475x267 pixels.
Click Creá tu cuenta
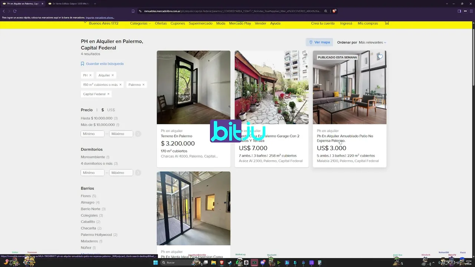tap(323, 23)
